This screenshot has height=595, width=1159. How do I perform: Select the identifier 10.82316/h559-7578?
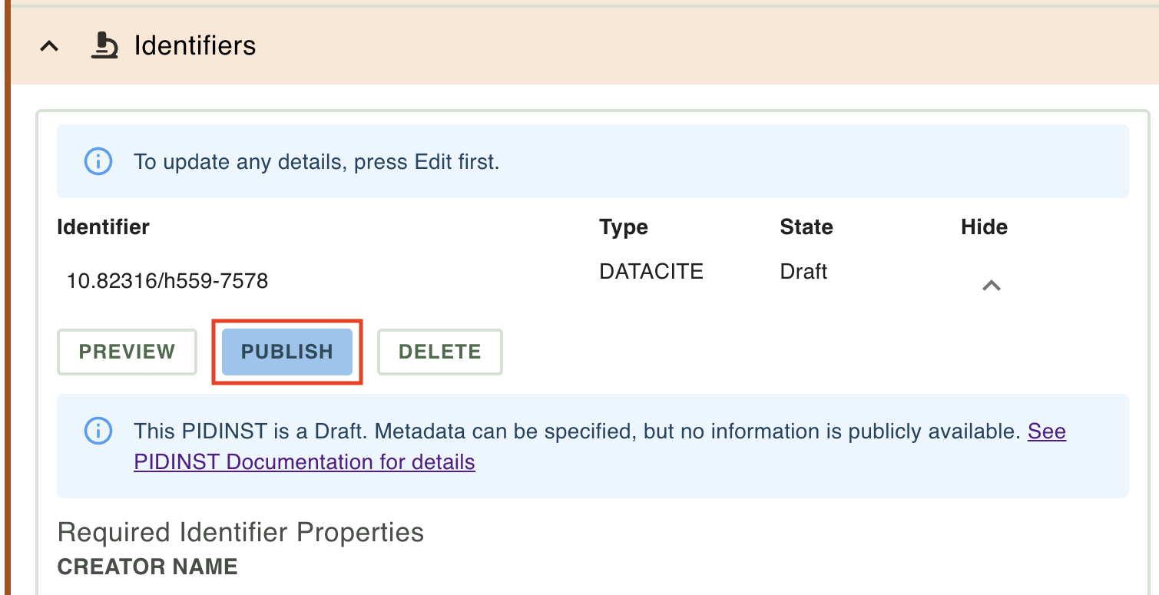tap(167, 281)
